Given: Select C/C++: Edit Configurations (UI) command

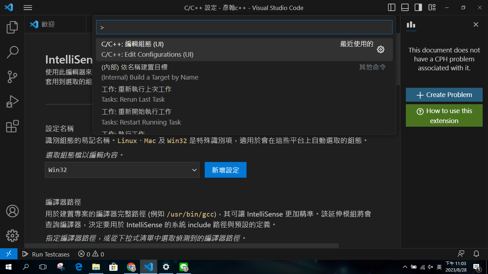Looking at the screenshot, I should pyautogui.click(x=244, y=50).
